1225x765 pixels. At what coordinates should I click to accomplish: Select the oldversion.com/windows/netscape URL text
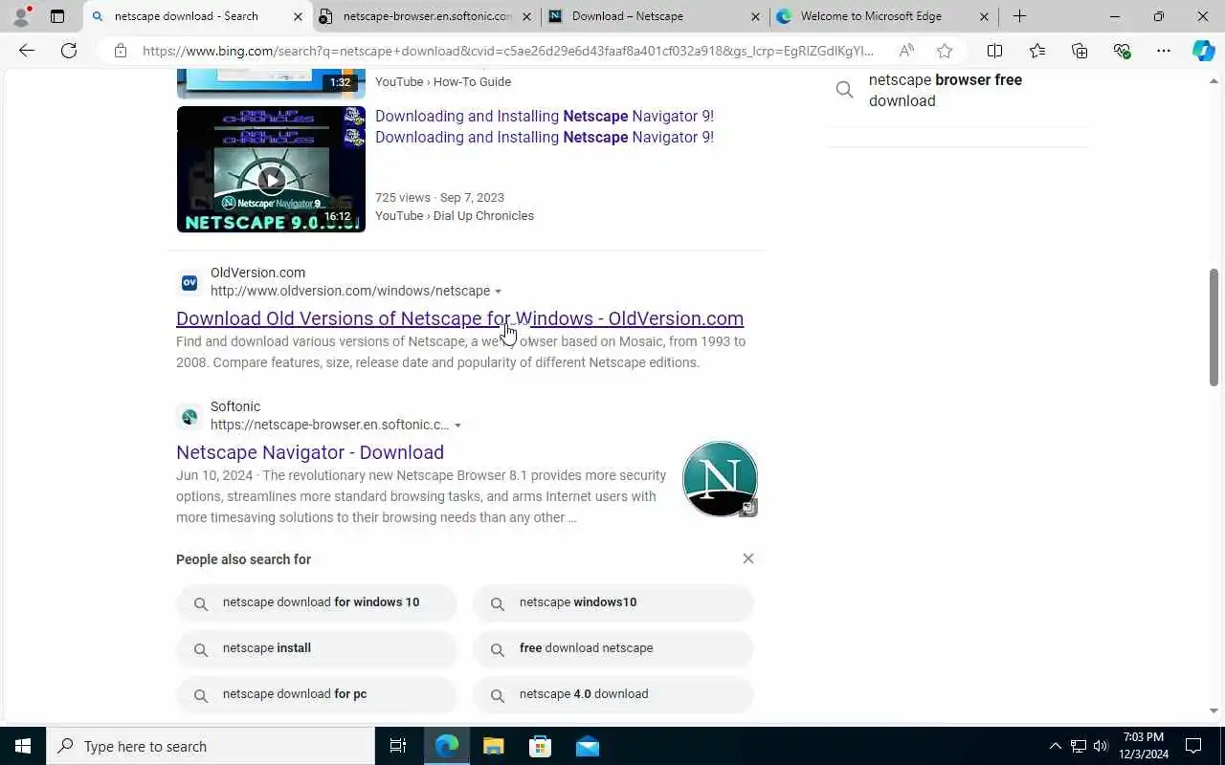350,291
